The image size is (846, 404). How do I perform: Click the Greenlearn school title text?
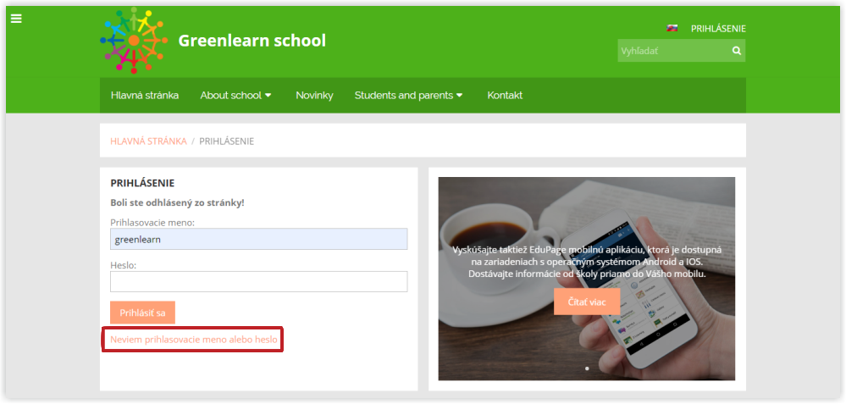pyautogui.click(x=252, y=41)
